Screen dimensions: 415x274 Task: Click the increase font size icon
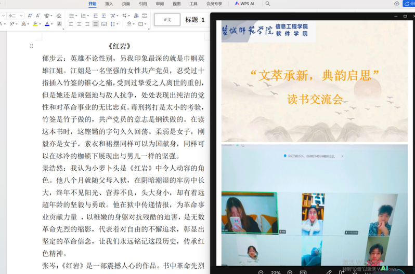29,16
